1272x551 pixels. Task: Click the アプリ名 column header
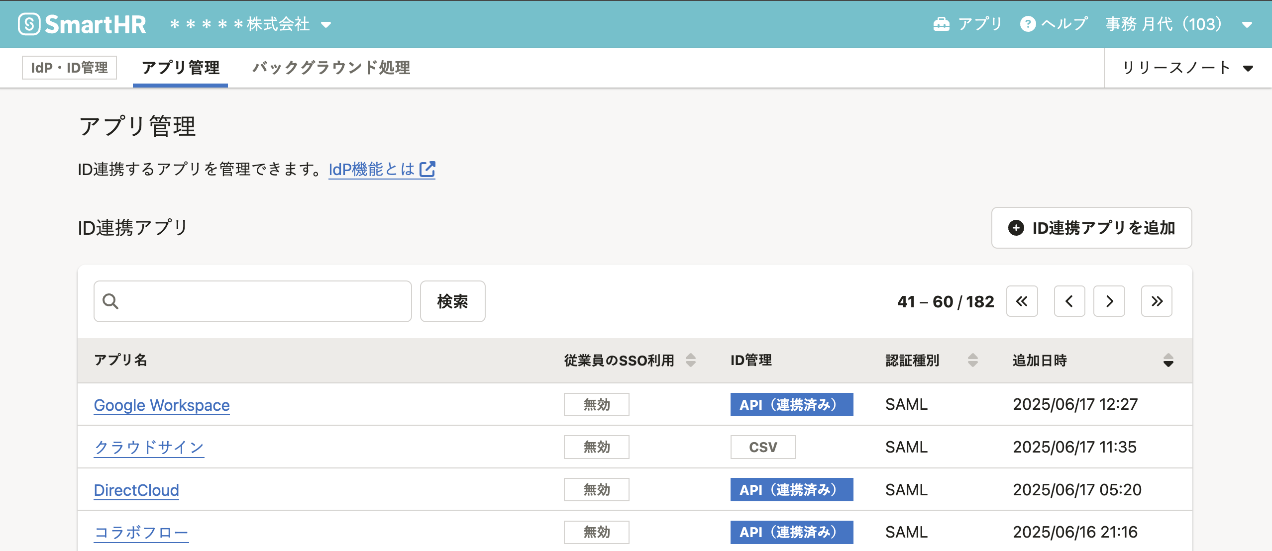(x=120, y=360)
